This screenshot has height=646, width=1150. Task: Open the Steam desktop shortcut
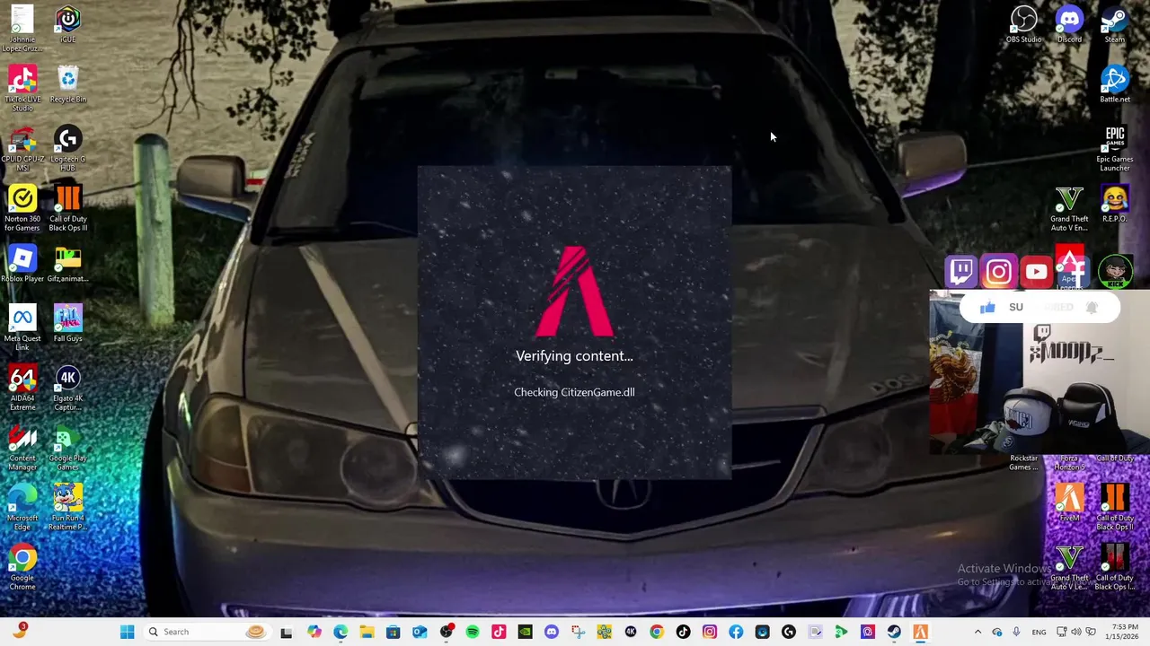[1114, 24]
